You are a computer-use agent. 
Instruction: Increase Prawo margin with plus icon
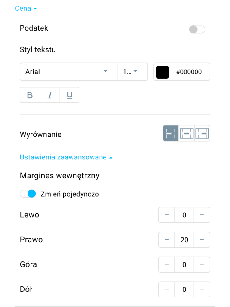[202, 240]
